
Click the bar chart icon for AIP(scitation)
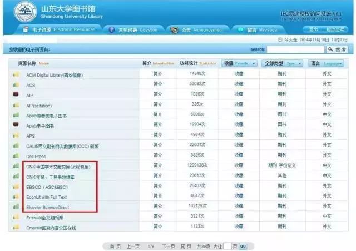(x=16, y=105)
